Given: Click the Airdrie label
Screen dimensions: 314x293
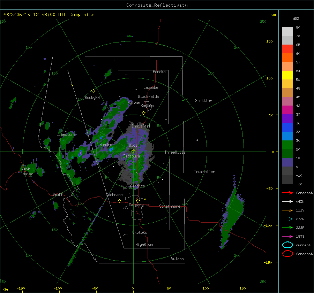Looking at the screenshot, I should [137, 186].
